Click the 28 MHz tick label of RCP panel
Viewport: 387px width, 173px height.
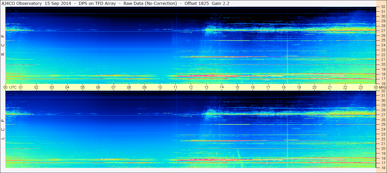[383, 26]
